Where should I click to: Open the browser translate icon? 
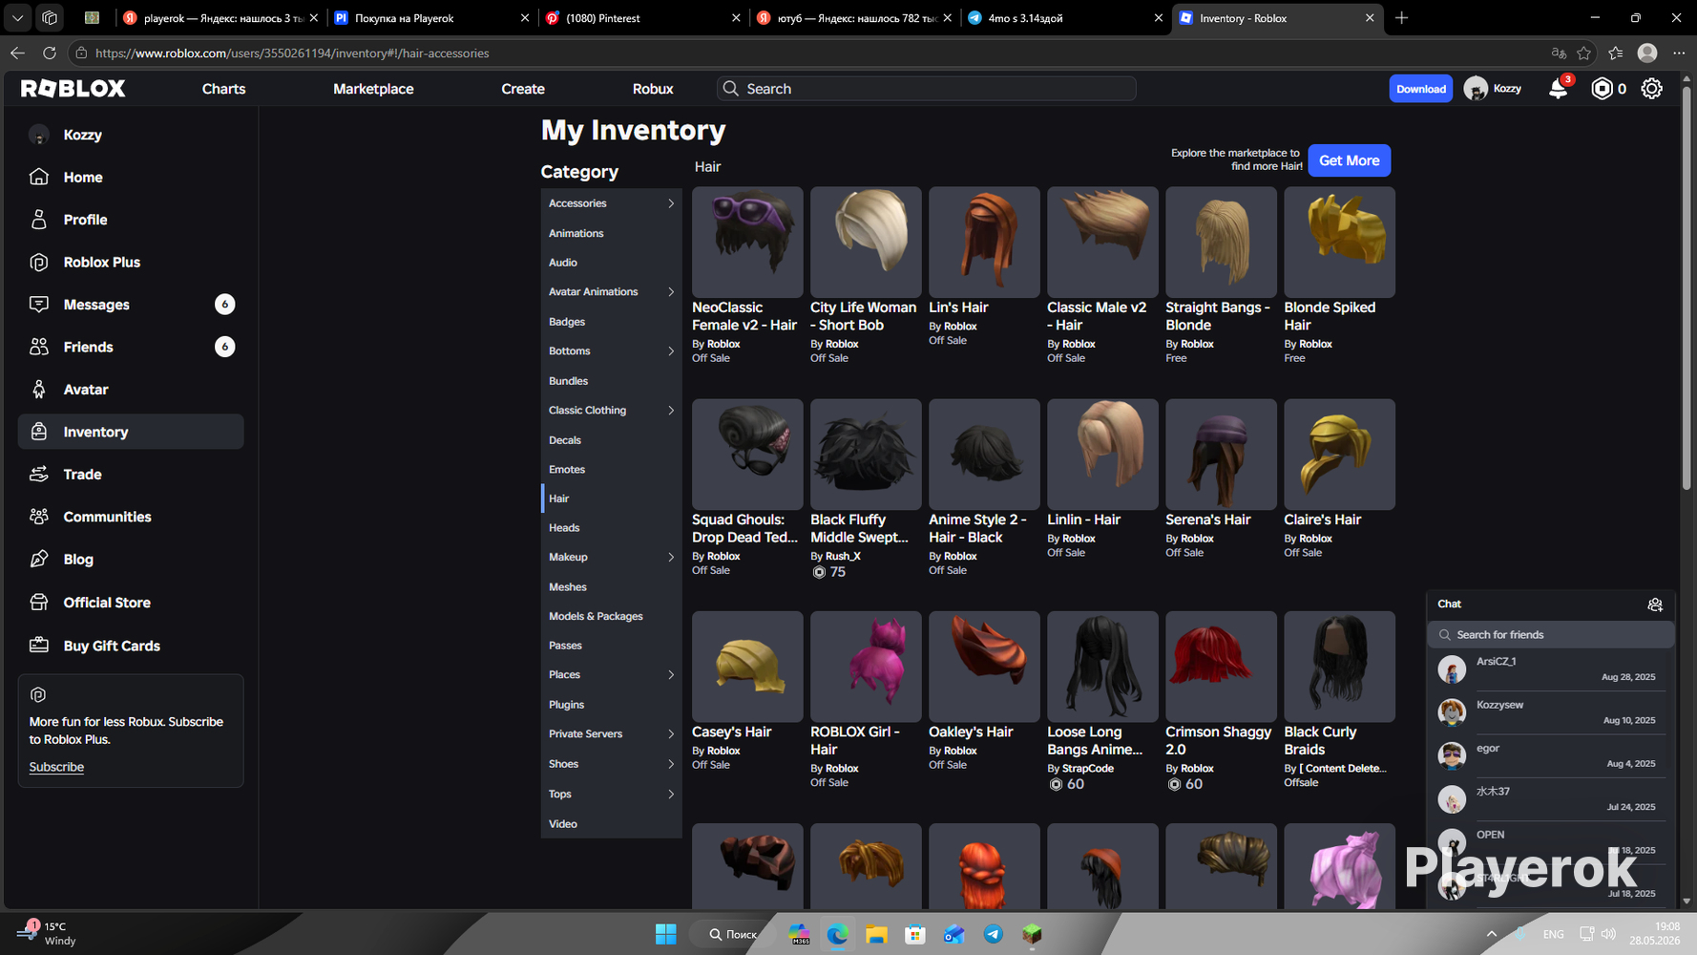pyautogui.click(x=1559, y=53)
